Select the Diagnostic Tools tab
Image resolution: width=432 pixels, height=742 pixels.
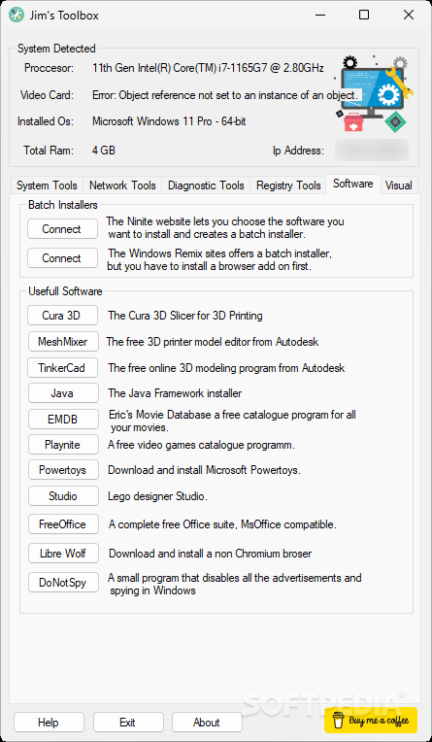pos(206,185)
